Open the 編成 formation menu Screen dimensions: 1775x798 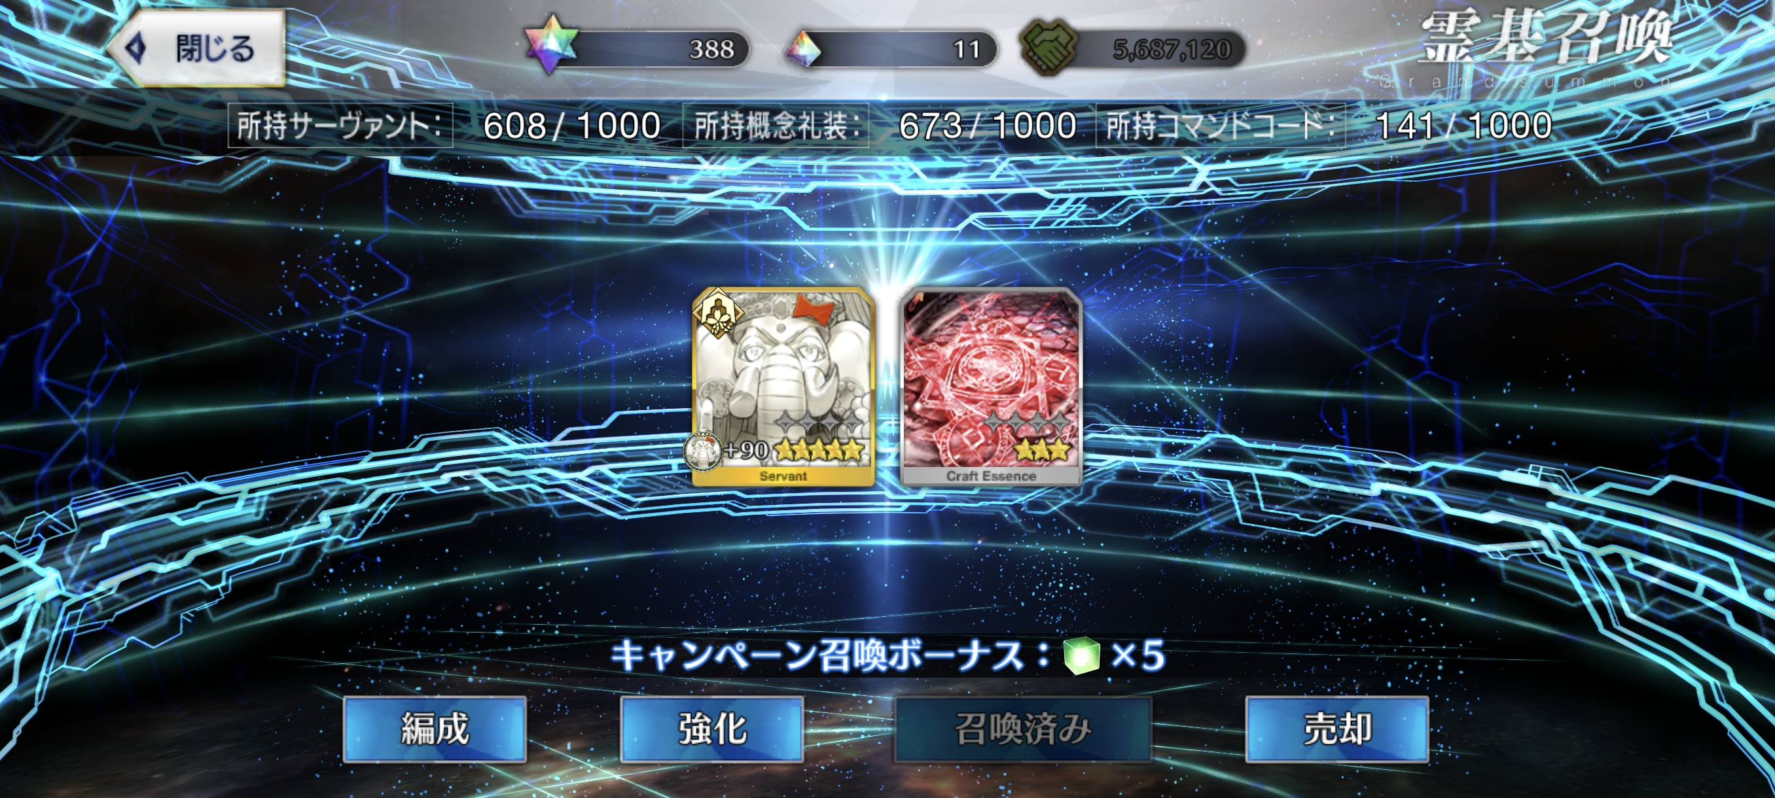coord(435,729)
